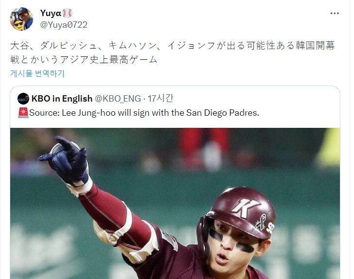Viewport: 354px width, 279px height.
Task: Click the 게시물 번역하기 translate post link
Action: [x=37, y=73]
